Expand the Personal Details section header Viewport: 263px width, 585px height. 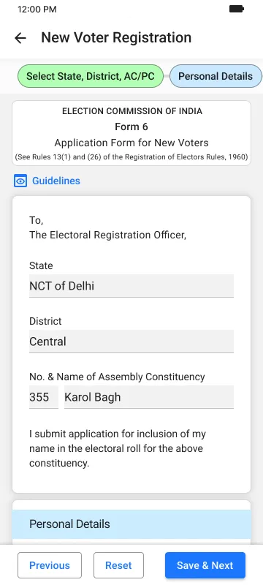click(x=131, y=524)
